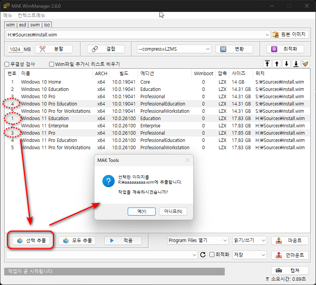This screenshot has height=285, width=316.
Task: Expand the H:\Sources\install.wim path dropdown
Action: point(267,35)
